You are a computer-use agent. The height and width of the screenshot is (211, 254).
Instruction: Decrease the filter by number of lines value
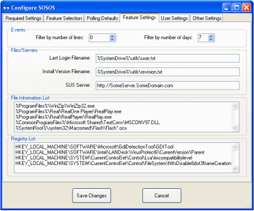tap(112, 40)
